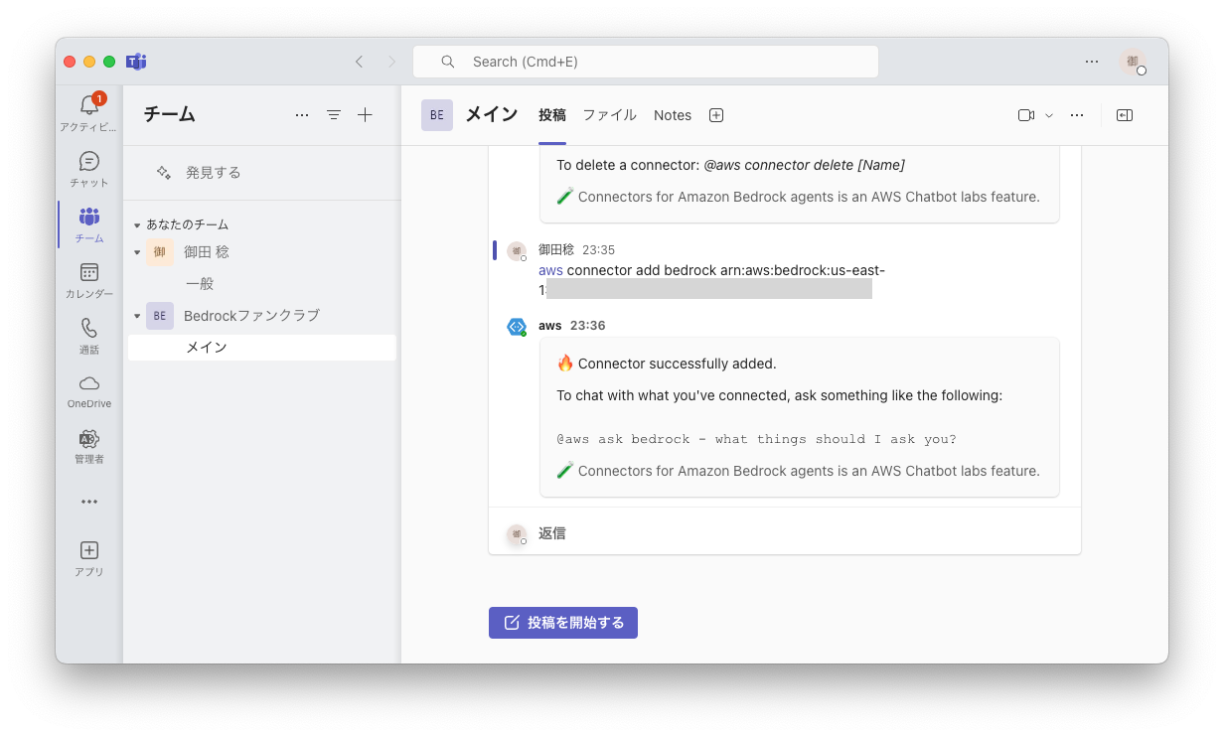Click the @aws ask bedrock sample command
The width and height of the screenshot is (1224, 737).
click(x=756, y=439)
